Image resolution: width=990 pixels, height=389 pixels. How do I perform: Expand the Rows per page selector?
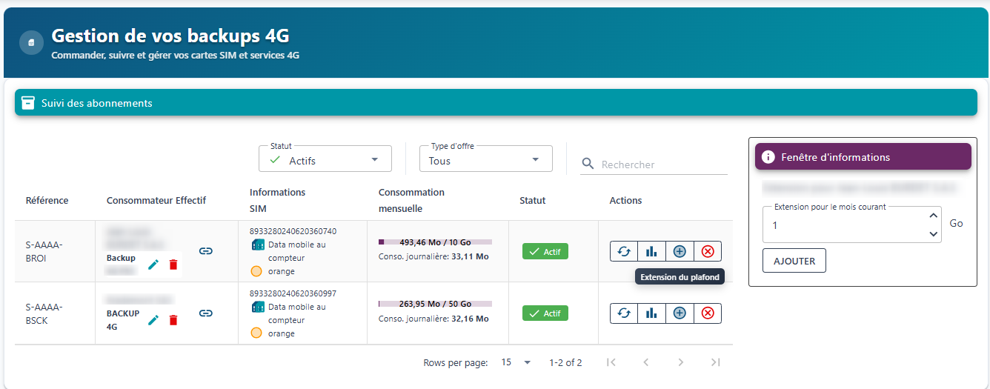tap(516, 362)
